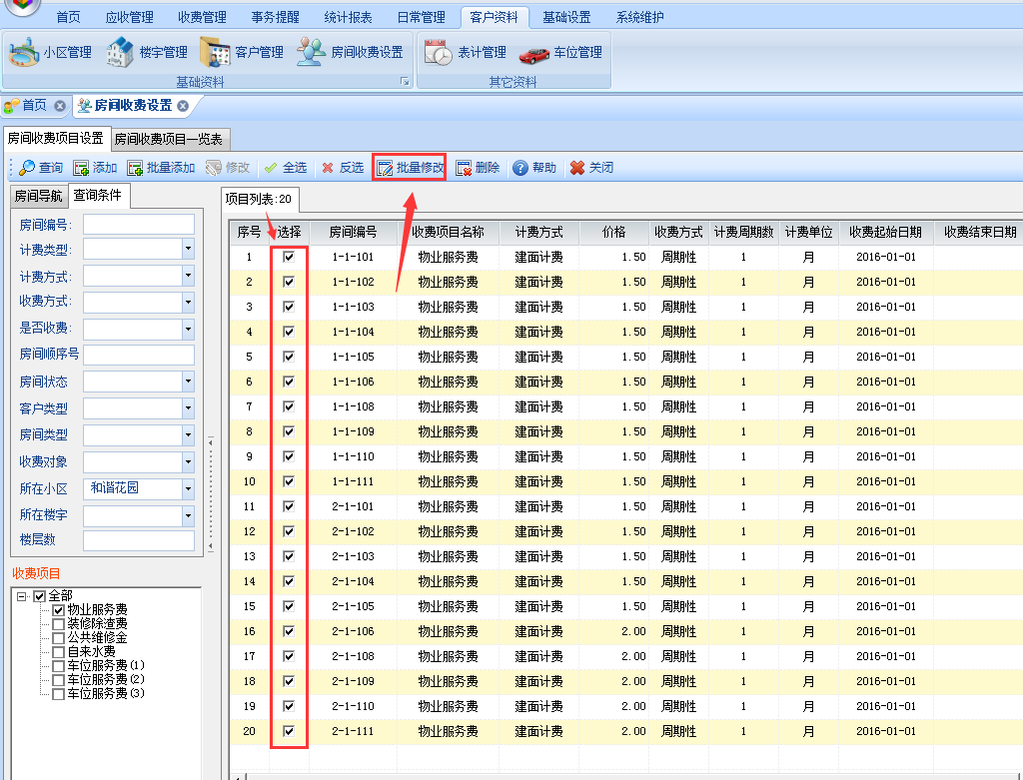Sort by the 价格 column header

pos(614,232)
